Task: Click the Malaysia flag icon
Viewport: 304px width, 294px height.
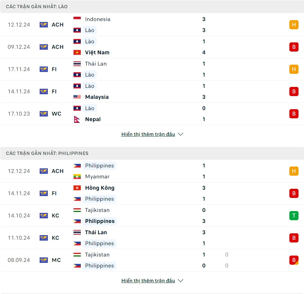Action: pos(77,97)
